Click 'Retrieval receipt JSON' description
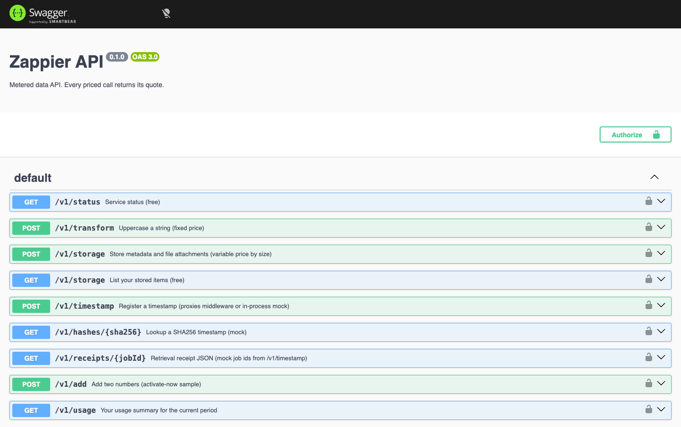Screen dimensions: 681x427 tap(229, 358)
